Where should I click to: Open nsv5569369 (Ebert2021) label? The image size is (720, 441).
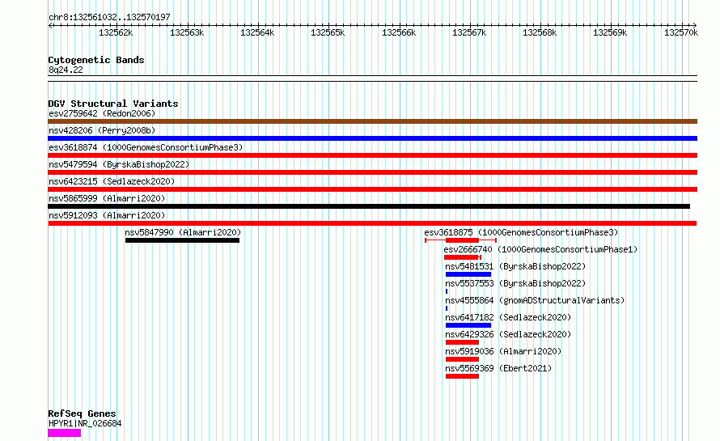tap(498, 368)
